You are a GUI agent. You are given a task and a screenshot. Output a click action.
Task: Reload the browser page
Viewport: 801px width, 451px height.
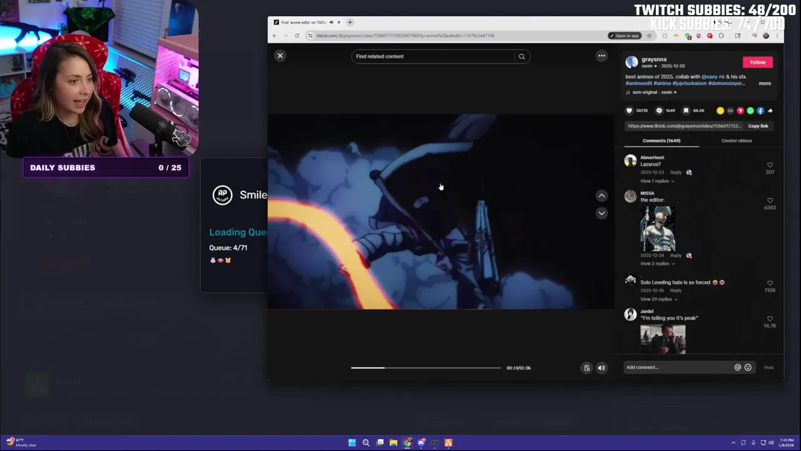coord(297,36)
